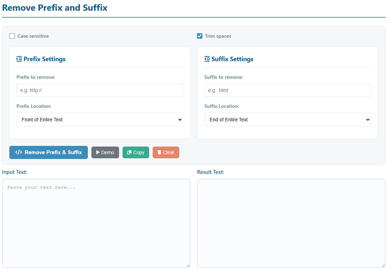Screen dimensions: 389x272
Task: Click the Demo button label
Action: pos(107,152)
